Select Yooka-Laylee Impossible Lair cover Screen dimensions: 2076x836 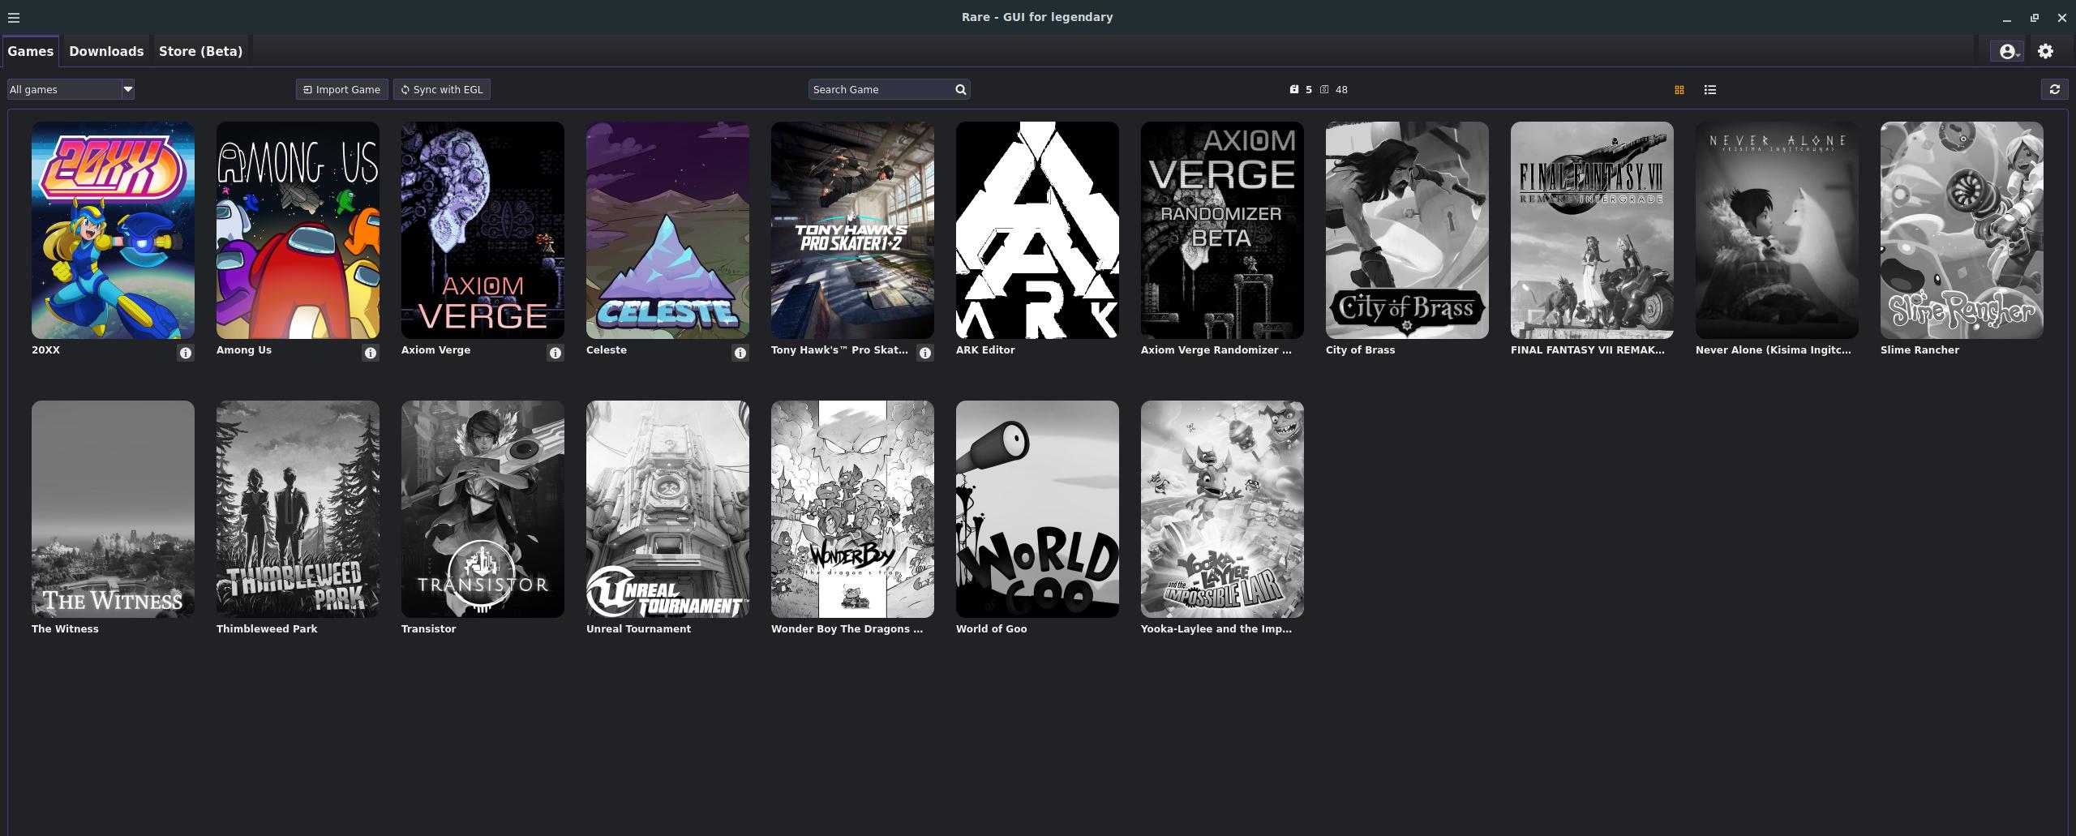[x=1222, y=509]
